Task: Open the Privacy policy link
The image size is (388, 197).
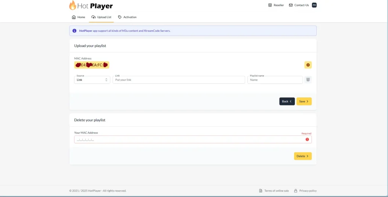Action: point(305,191)
